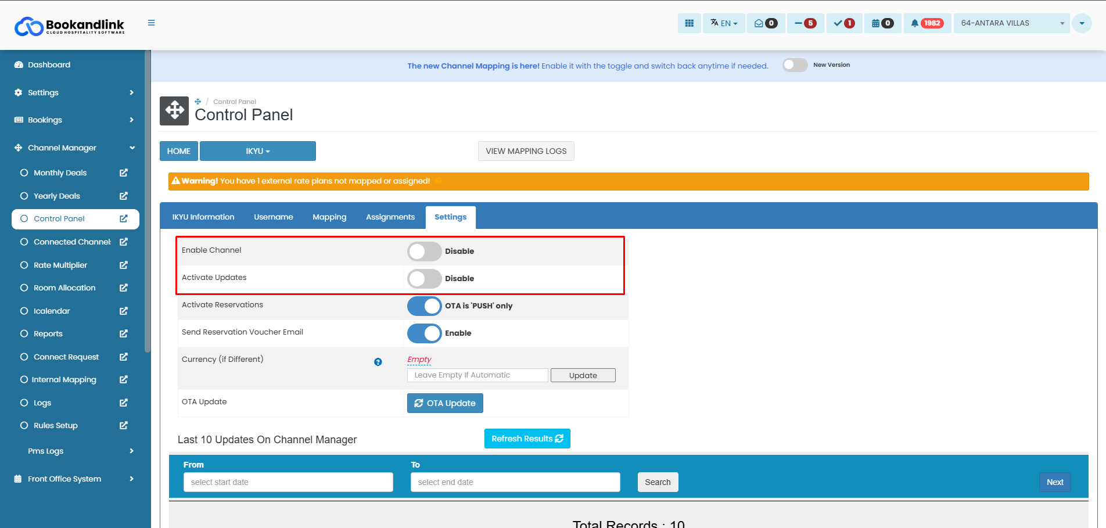Viewport: 1106px width, 528px height.
Task: Open external link icon for Reports
Action: pyautogui.click(x=124, y=333)
